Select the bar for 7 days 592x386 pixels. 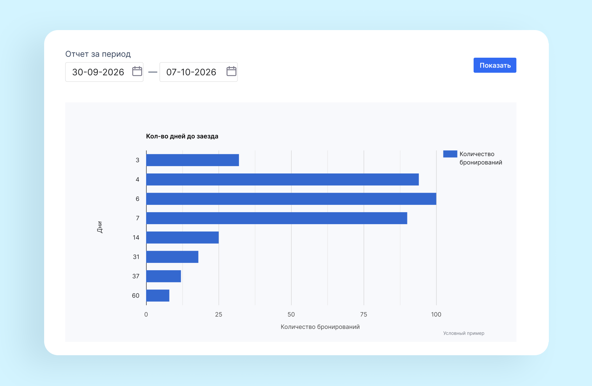click(x=277, y=218)
